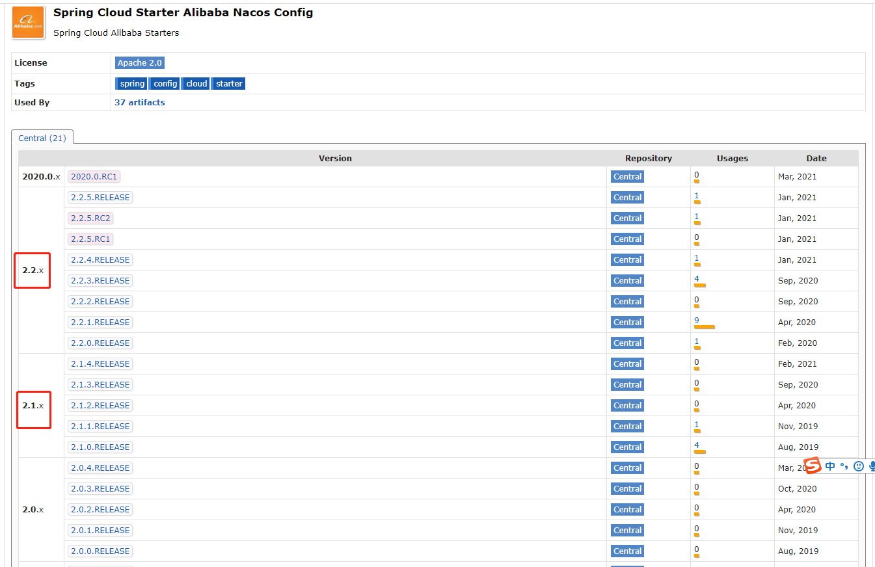Click the Alibaba logo thumbnail
The image size is (875, 567).
[x=28, y=22]
